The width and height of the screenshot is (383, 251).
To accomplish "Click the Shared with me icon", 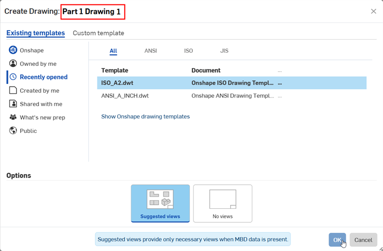I will [13, 104].
